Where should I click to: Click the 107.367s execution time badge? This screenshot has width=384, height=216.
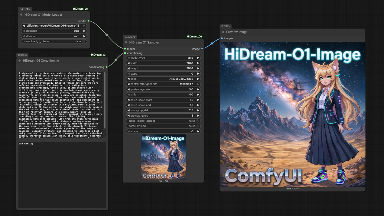[130, 37]
